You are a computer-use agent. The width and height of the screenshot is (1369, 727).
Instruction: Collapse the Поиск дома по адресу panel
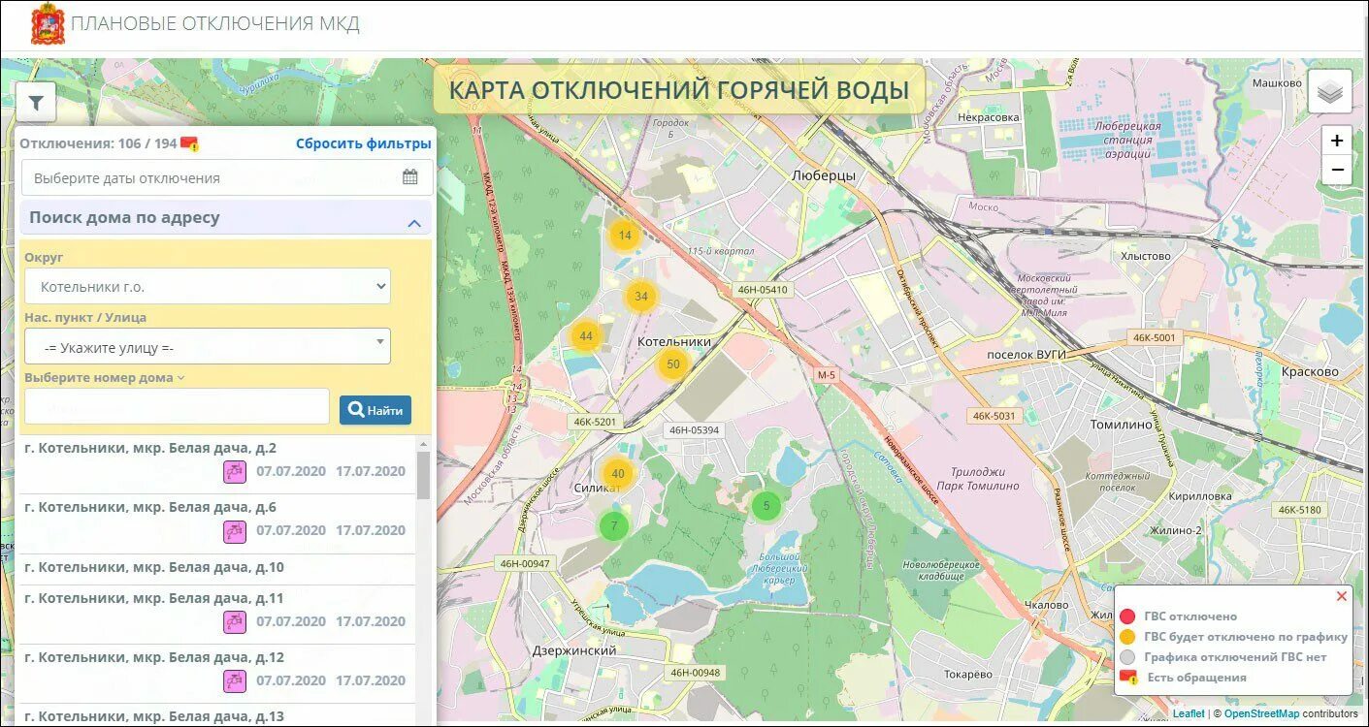pos(414,223)
